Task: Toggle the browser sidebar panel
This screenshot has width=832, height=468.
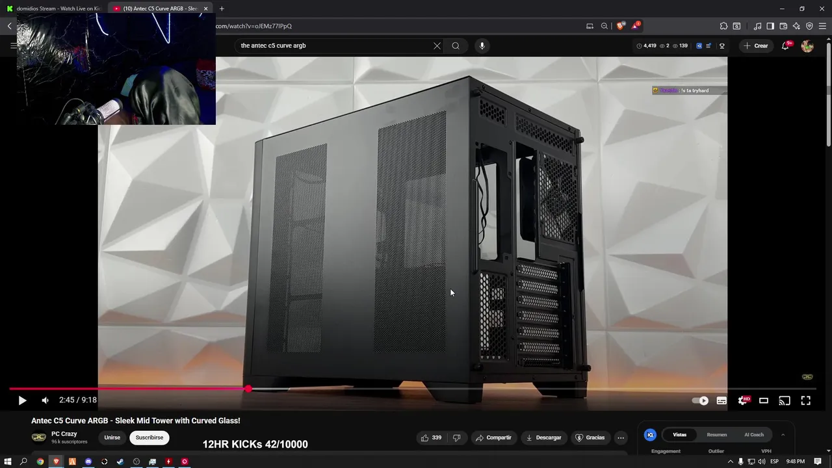Action: [x=770, y=26]
